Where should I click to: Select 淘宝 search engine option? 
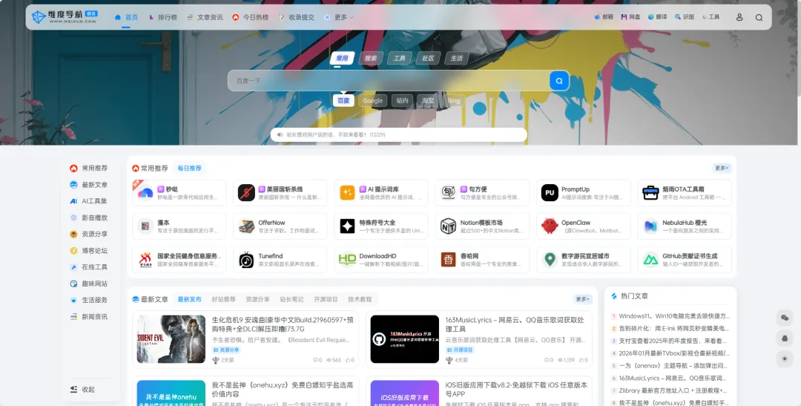tap(428, 101)
